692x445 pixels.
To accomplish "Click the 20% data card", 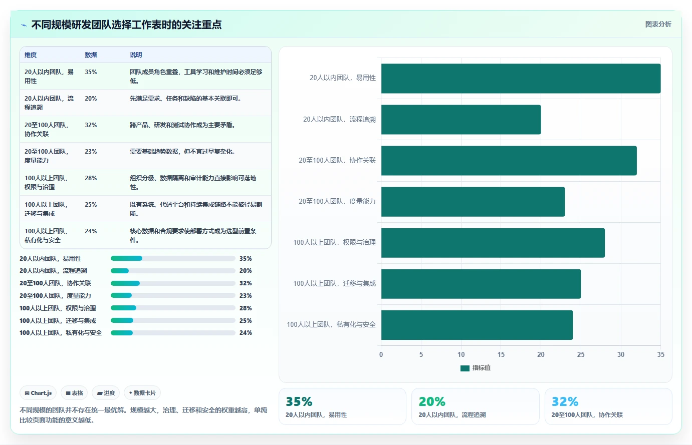I will coord(475,406).
